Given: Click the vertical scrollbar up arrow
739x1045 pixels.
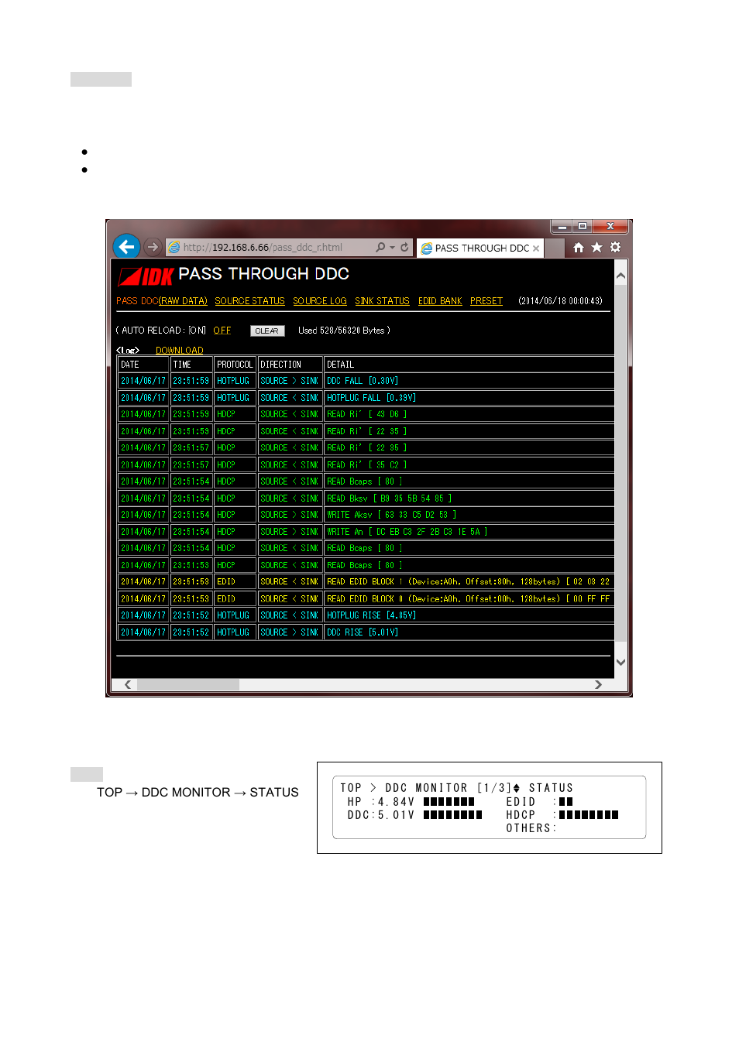Looking at the screenshot, I should pyautogui.click(x=620, y=276).
